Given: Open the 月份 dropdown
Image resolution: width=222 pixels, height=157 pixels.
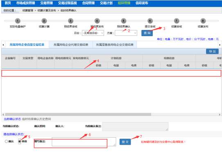Looking at the screenshot, I should pos(93,33).
